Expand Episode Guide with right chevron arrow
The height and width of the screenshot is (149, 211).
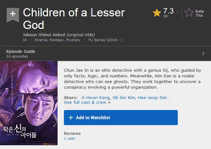[203, 53]
